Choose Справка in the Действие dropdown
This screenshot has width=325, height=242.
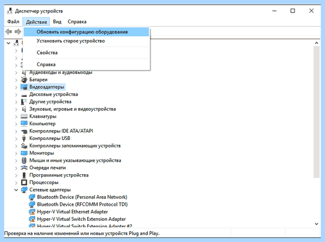click(86, 65)
